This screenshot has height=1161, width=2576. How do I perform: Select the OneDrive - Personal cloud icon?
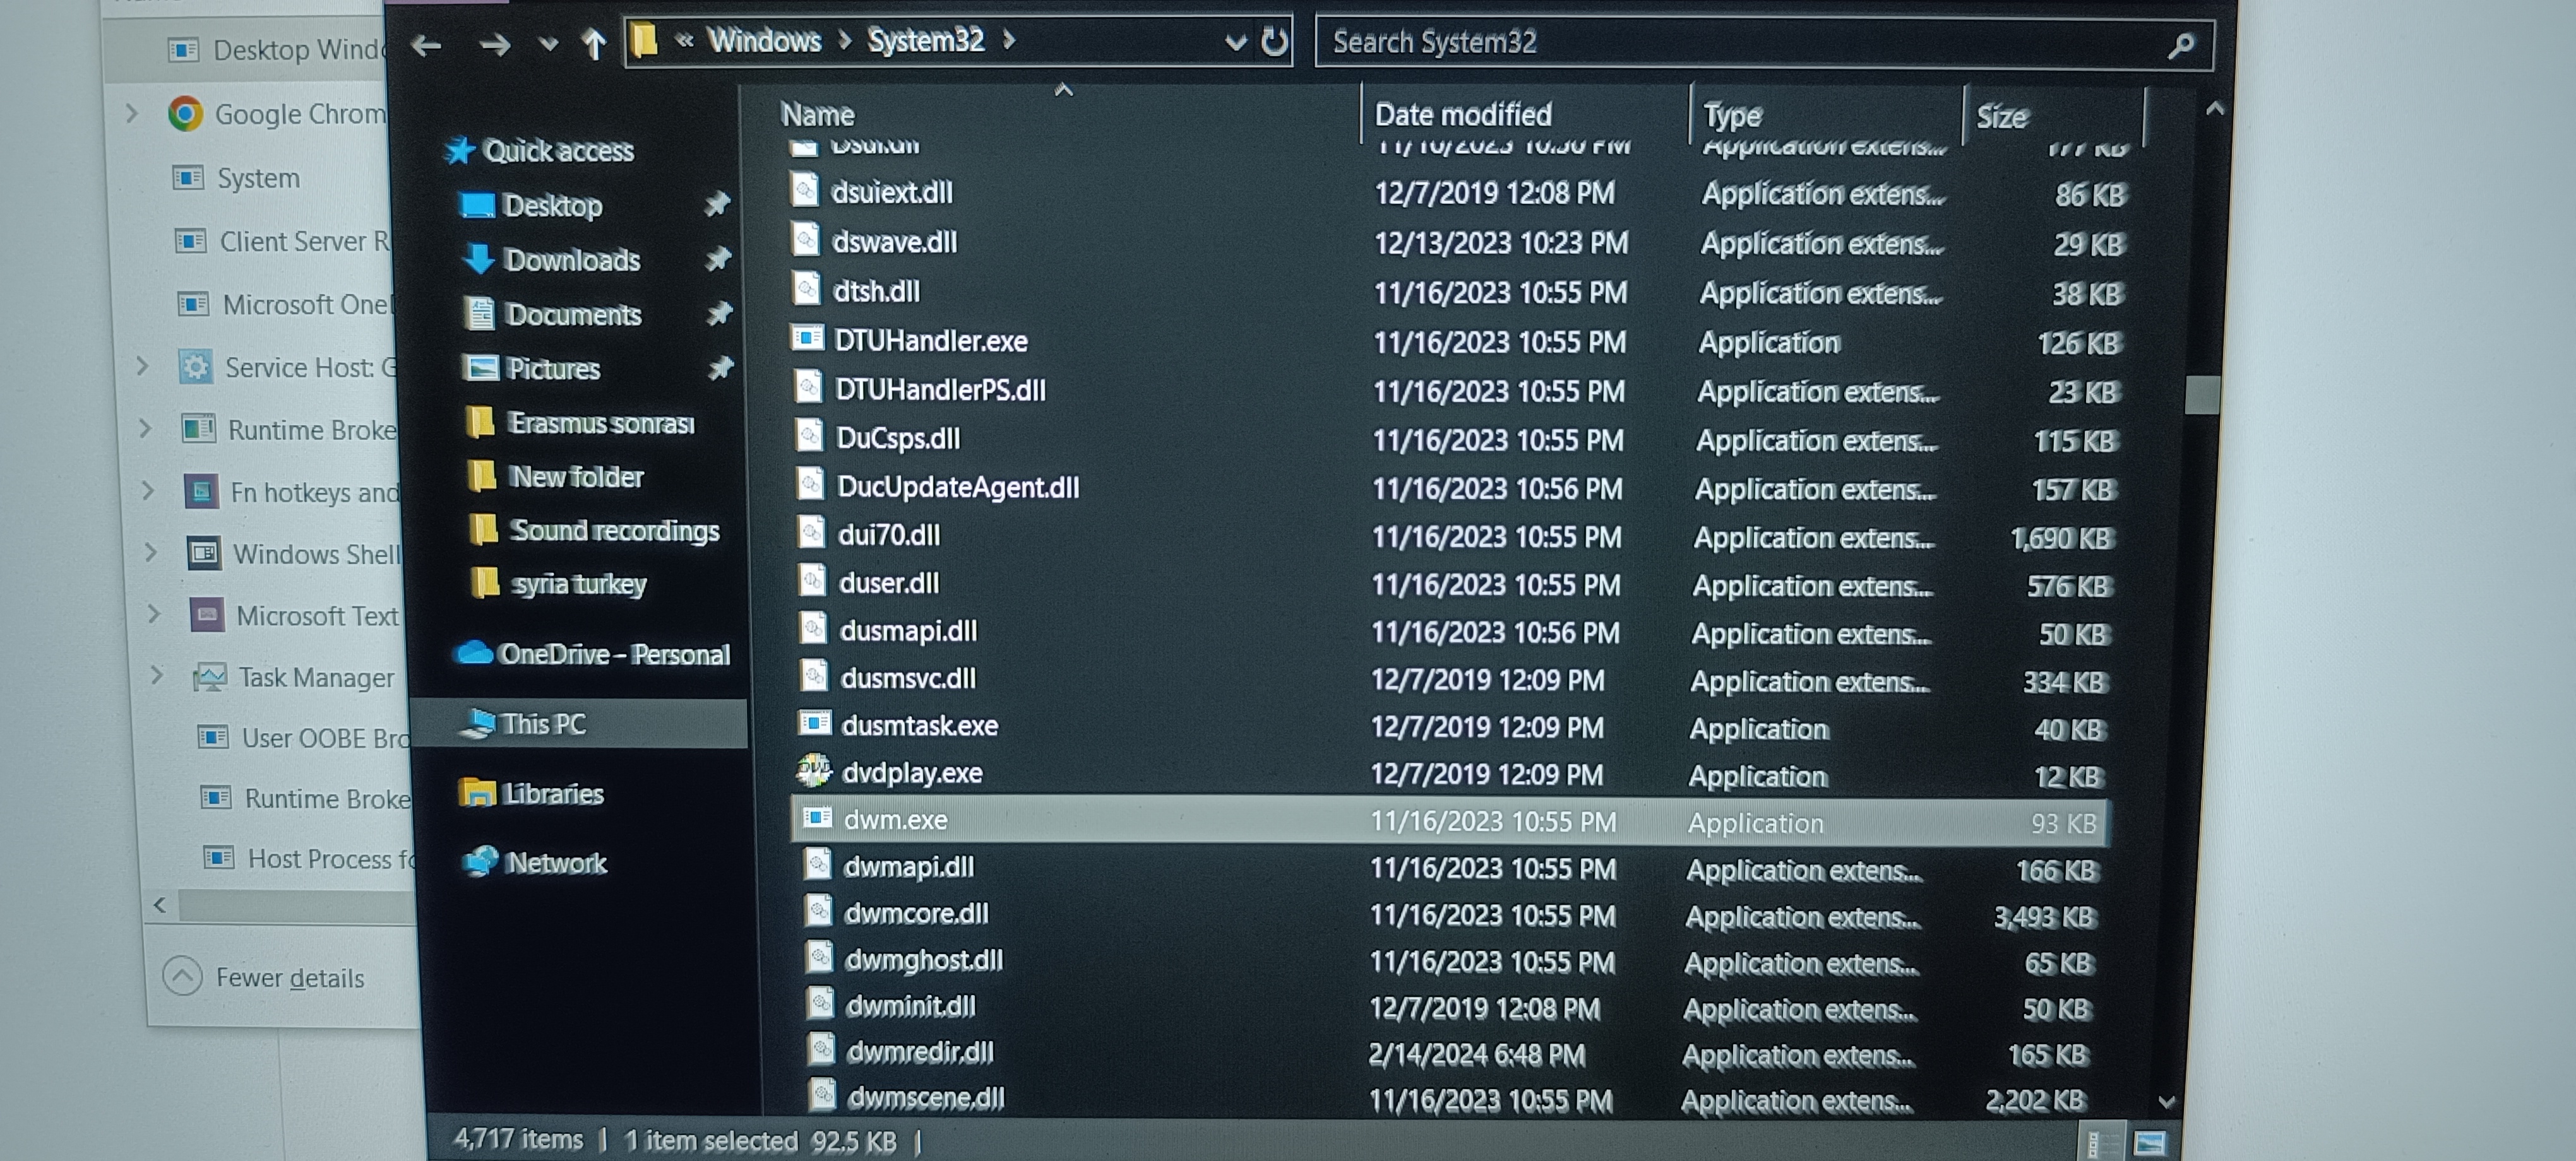pos(474,654)
